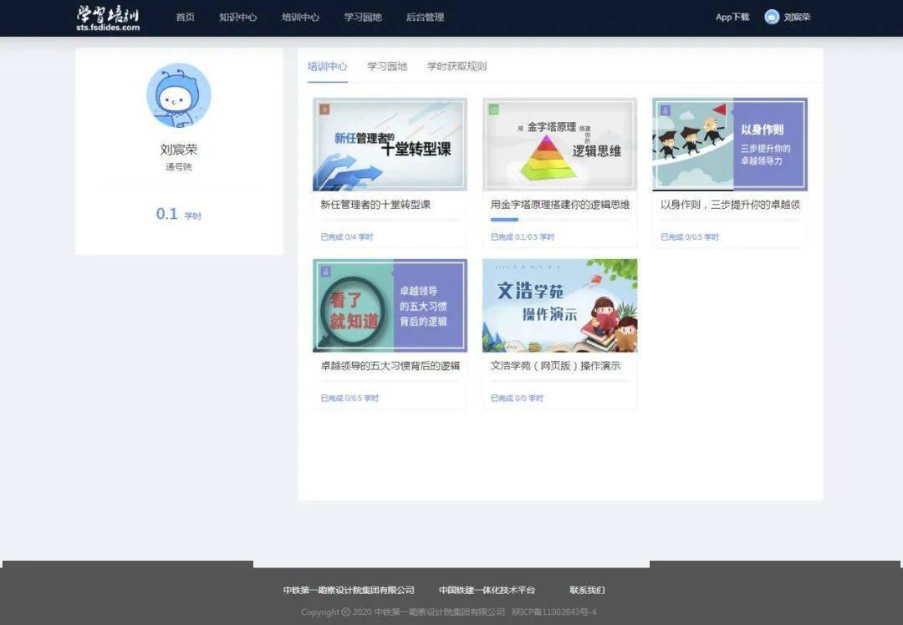Click the user avatar icon in header

(772, 17)
